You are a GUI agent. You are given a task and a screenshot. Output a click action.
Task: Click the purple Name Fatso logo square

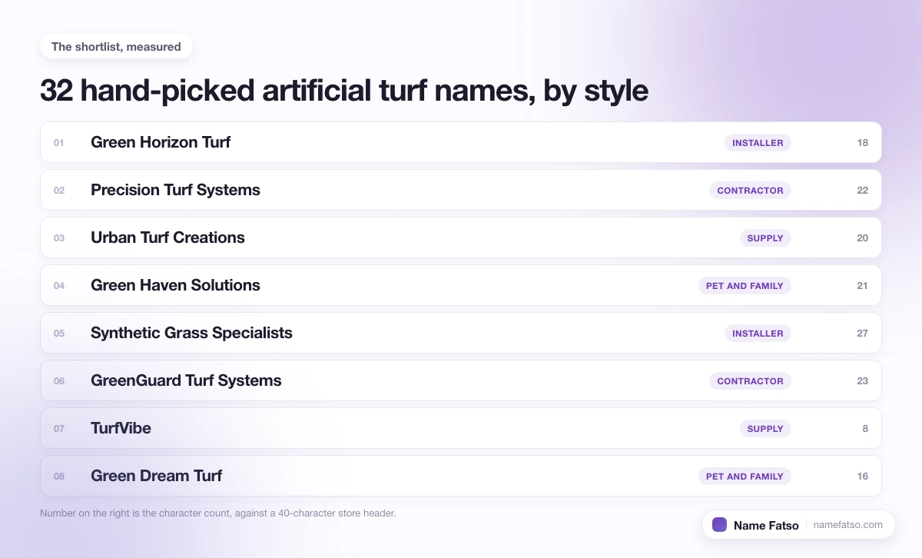tap(719, 525)
